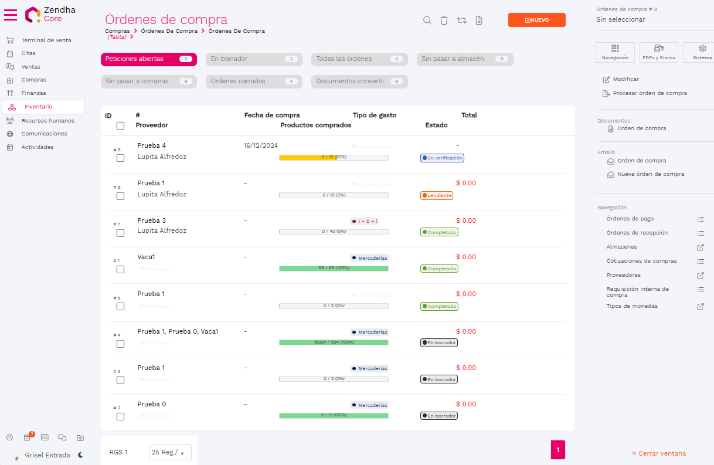
Task: Click the search magnifier icon in header
Action: [427, 21]
